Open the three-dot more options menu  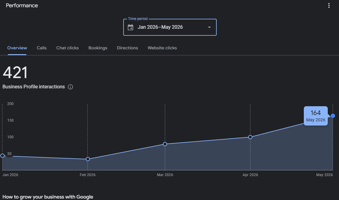pyautogui.click(x=329, y=5)
